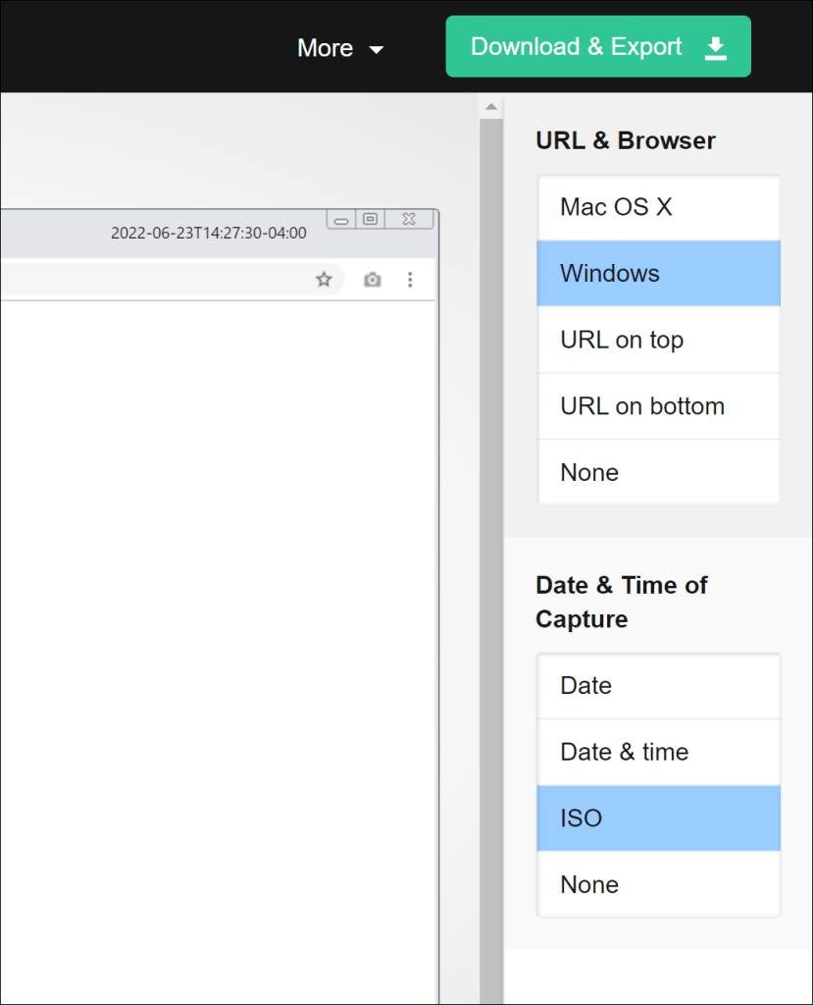Select the Mac OS X browser frame

point(658,207)
